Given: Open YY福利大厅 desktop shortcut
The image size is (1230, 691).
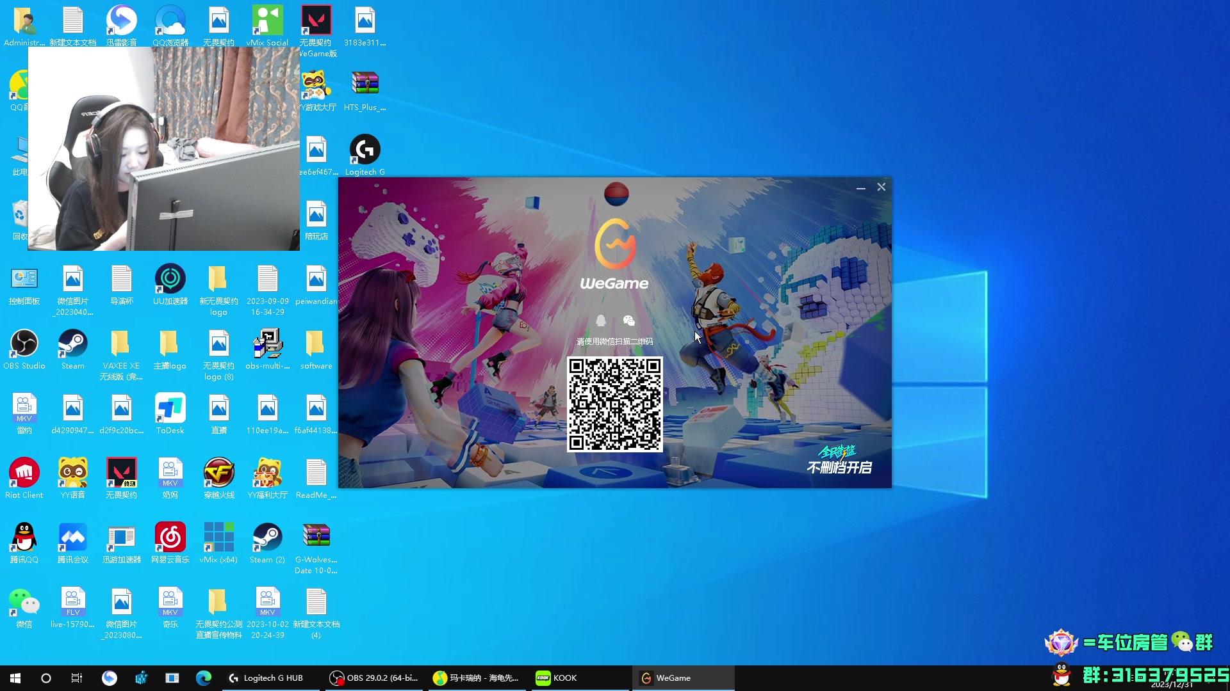Looking at the screenshot, I should [268, 479].
